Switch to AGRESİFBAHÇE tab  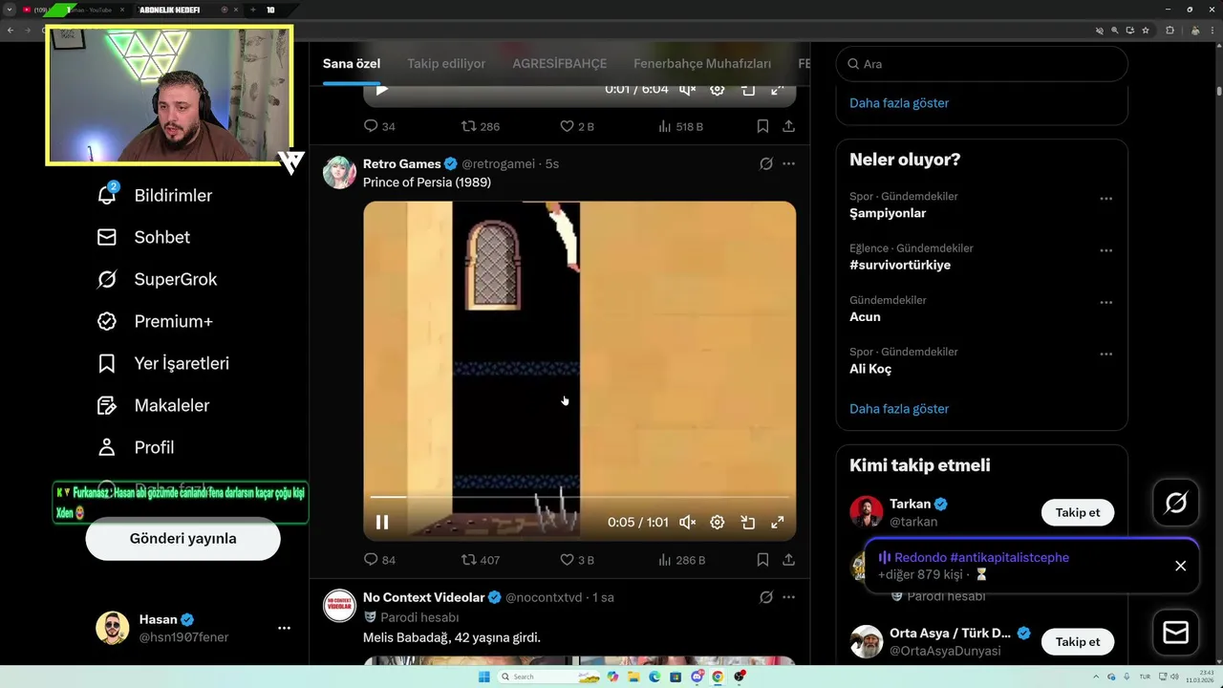559,64
